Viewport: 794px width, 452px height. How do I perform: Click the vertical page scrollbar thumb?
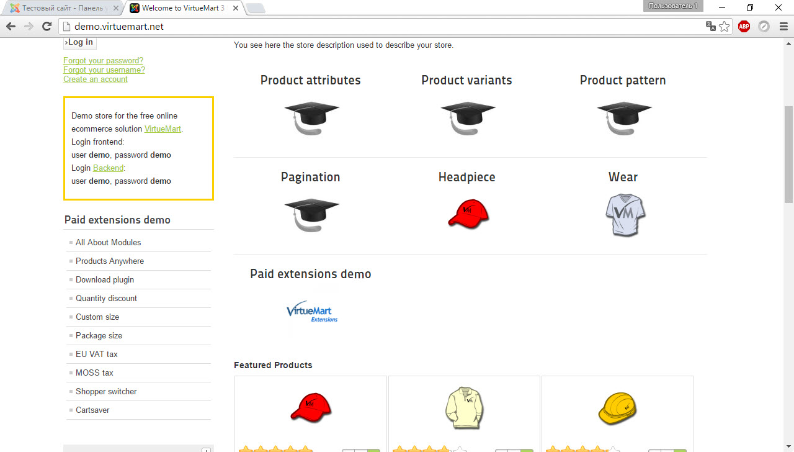pos(788,154)
